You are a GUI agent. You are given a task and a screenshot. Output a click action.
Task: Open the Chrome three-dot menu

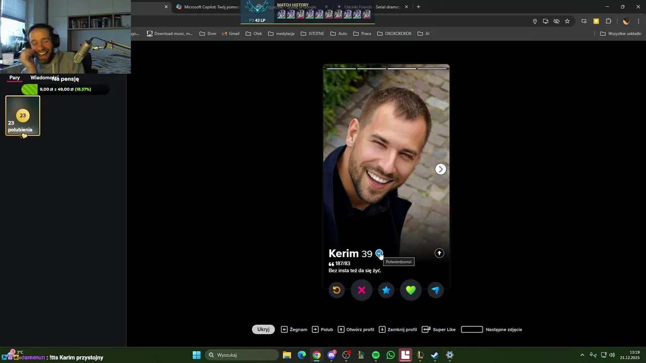(x=639, y=21)
